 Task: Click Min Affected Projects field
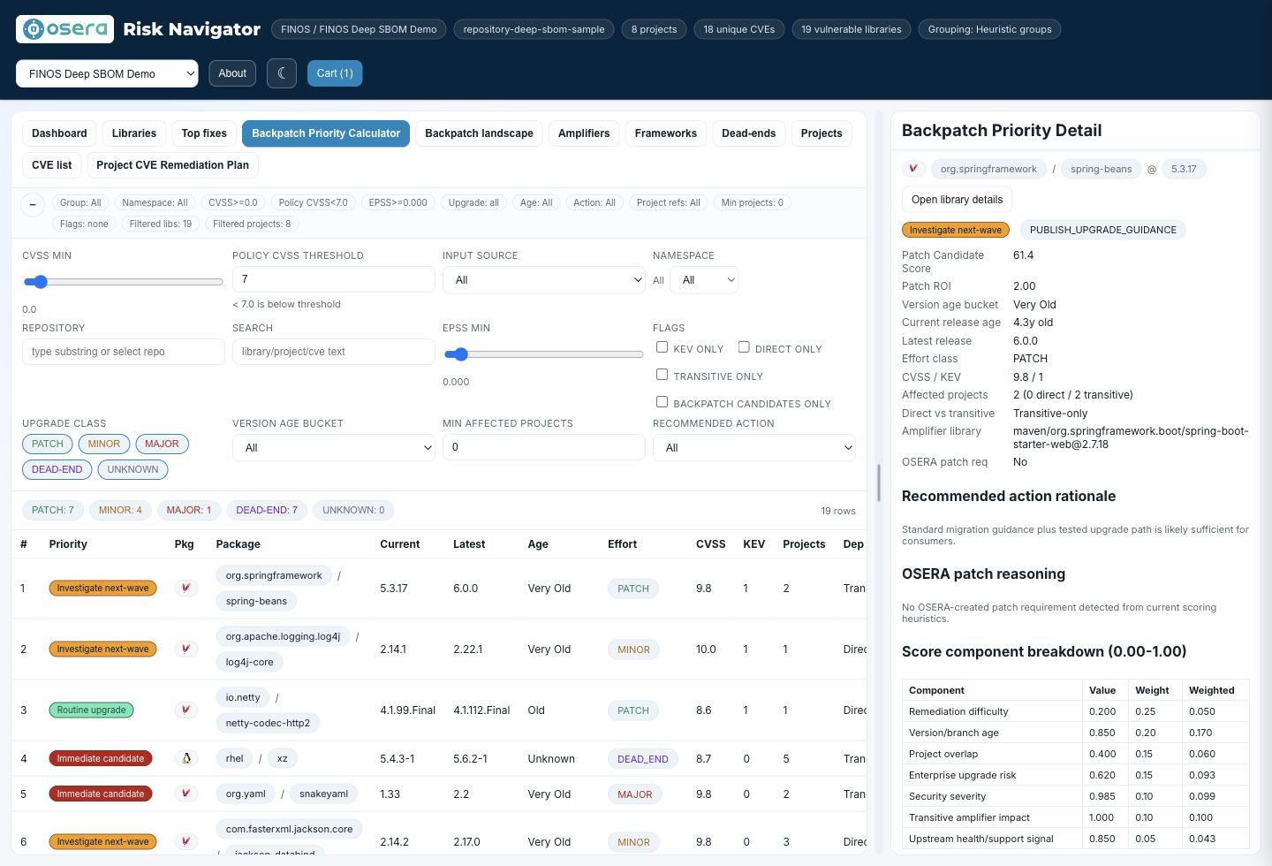[x=544, y=447]
